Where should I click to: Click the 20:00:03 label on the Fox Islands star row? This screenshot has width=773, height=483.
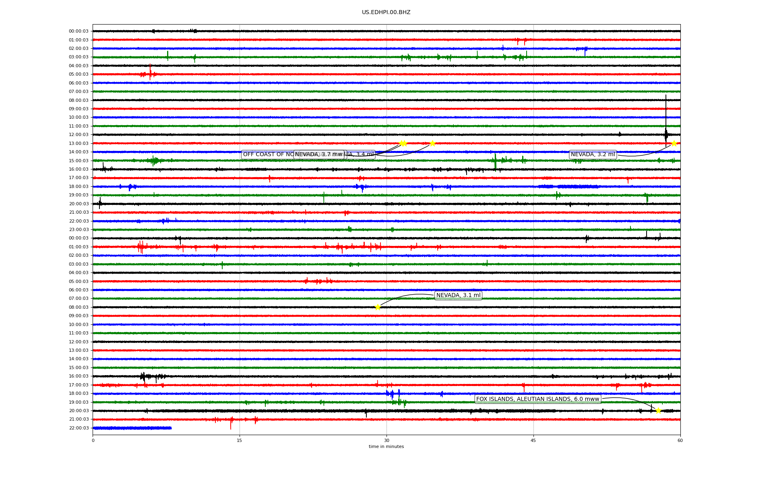[x=79, y=411]
